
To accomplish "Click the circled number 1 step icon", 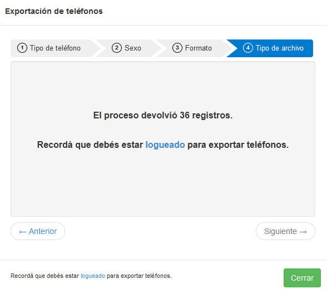I will click(22, 48).
